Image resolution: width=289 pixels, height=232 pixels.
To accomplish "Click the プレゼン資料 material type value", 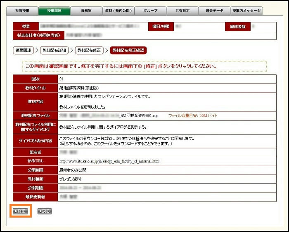I will [x=70, y=179].
